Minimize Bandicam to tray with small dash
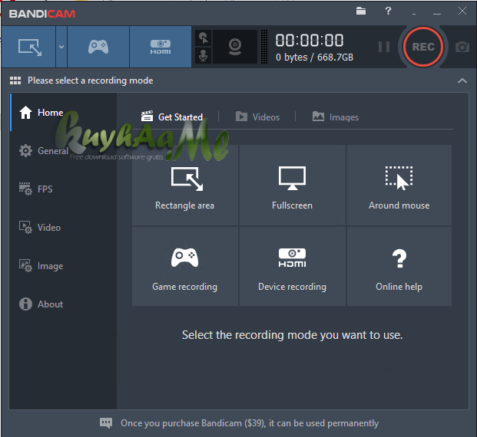 pos(414,14)
